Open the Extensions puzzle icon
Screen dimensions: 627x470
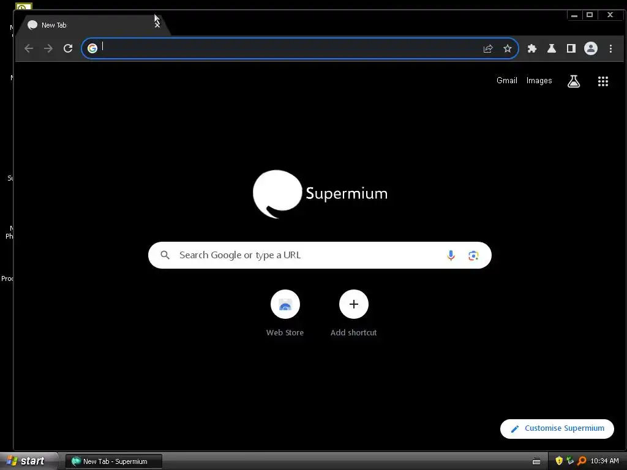click(x=532, y=49)
